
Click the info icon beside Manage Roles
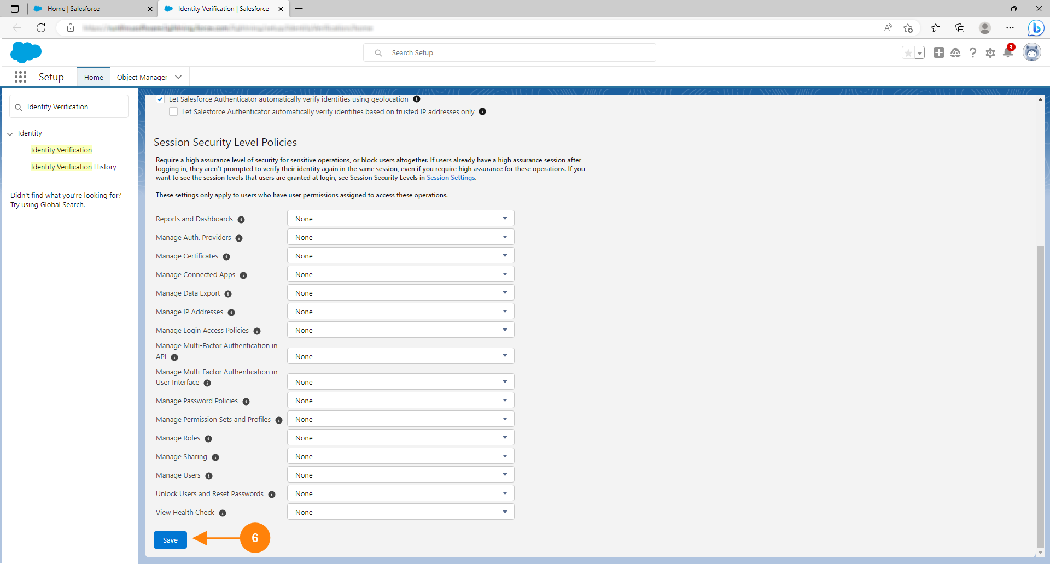pos(208,439)
